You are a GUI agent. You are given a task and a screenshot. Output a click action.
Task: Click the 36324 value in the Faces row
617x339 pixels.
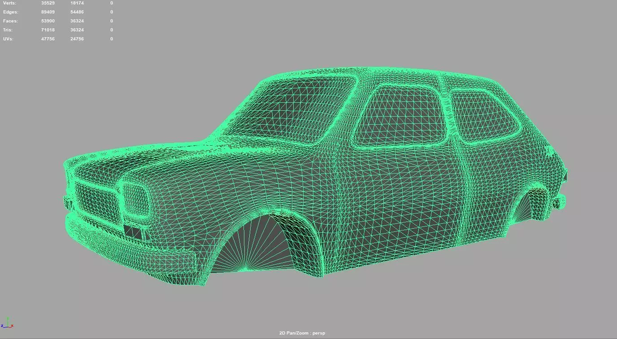click(x=77, y=21)
